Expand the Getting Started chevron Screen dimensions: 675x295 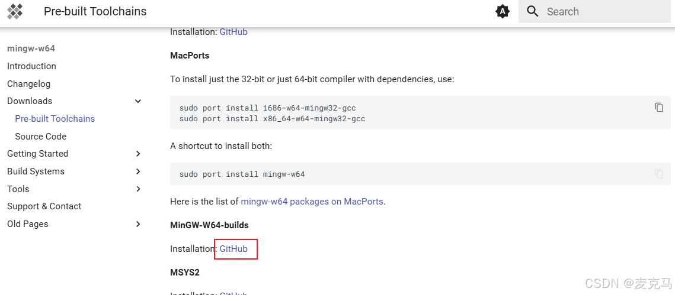[x=137, y=154]
